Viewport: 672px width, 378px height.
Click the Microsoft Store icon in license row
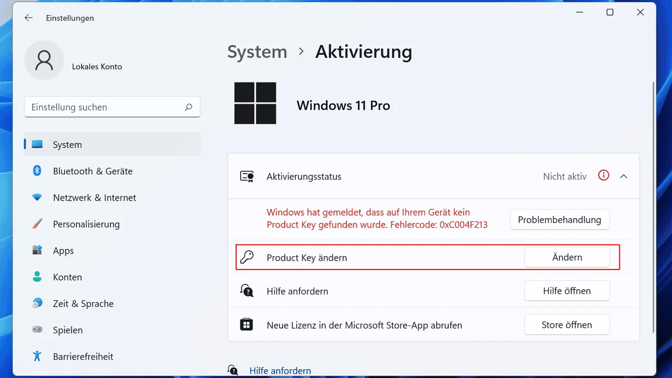[x=247, y=325]
